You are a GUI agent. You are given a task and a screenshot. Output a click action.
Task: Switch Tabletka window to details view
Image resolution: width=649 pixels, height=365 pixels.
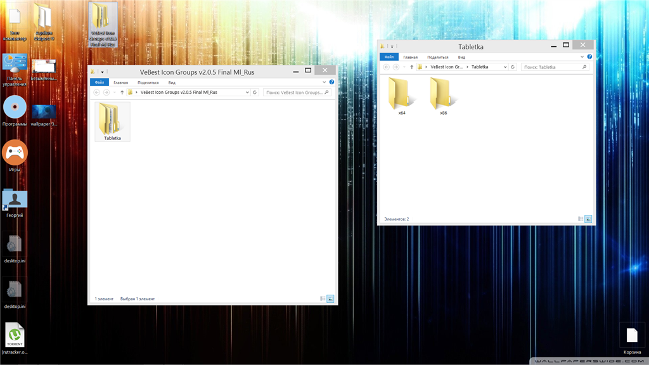[581, 219]
